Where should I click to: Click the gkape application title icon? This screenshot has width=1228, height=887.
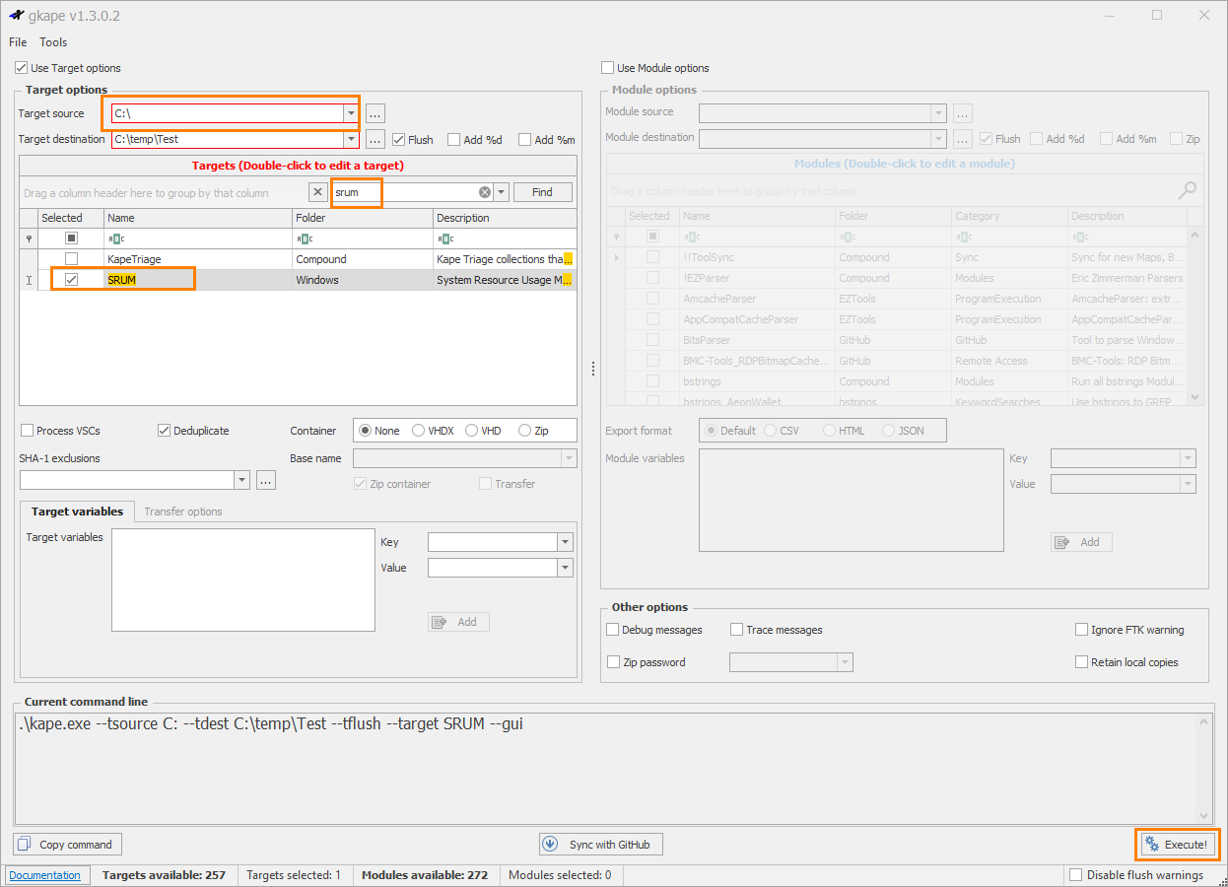coord(16,16)
